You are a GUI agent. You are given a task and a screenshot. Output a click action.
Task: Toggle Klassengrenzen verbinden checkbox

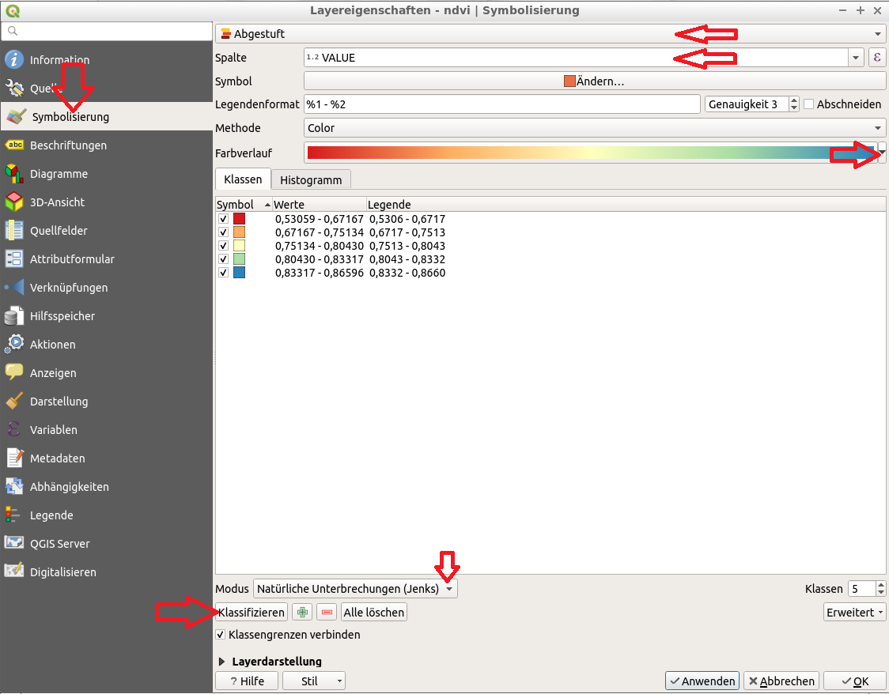point(221,635)
